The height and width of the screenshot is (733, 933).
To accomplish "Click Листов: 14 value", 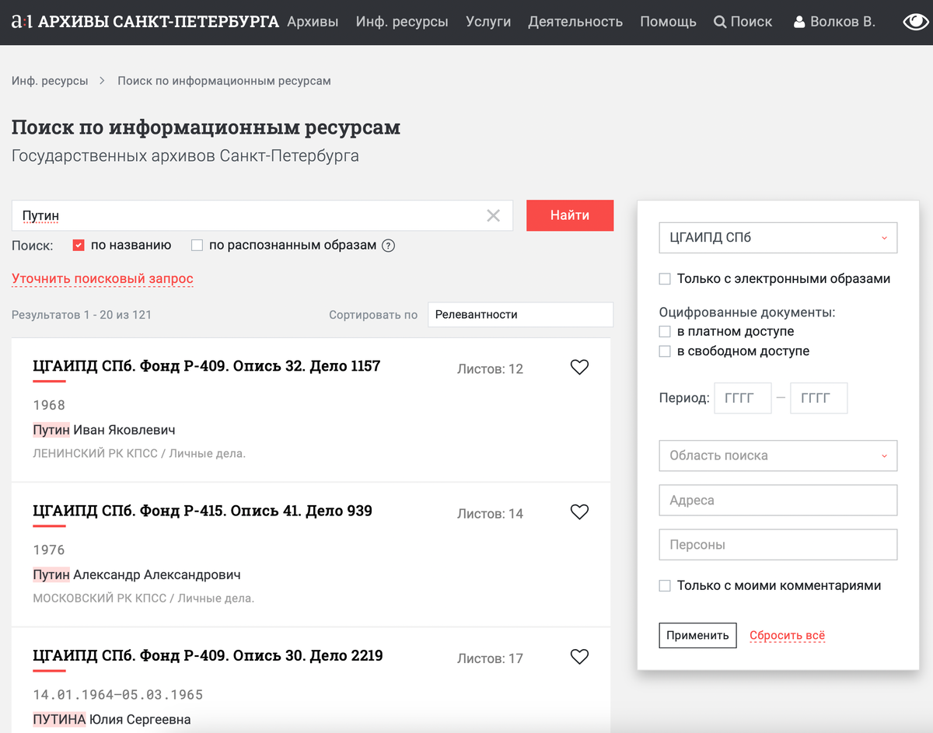I will (x=490, y=514).
